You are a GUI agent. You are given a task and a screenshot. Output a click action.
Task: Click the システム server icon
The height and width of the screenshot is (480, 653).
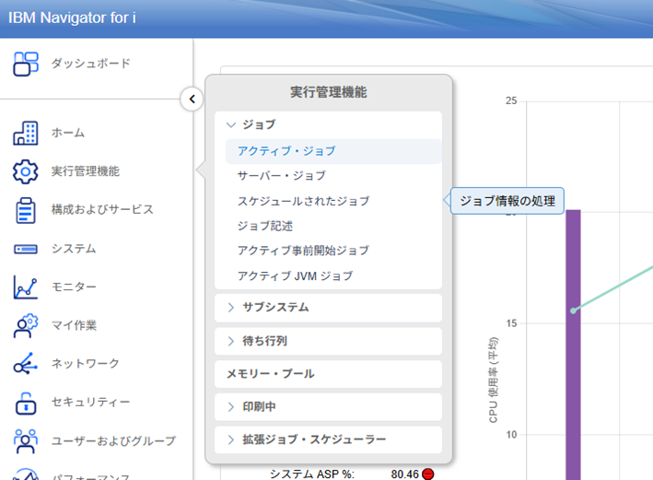coord(26,249)
